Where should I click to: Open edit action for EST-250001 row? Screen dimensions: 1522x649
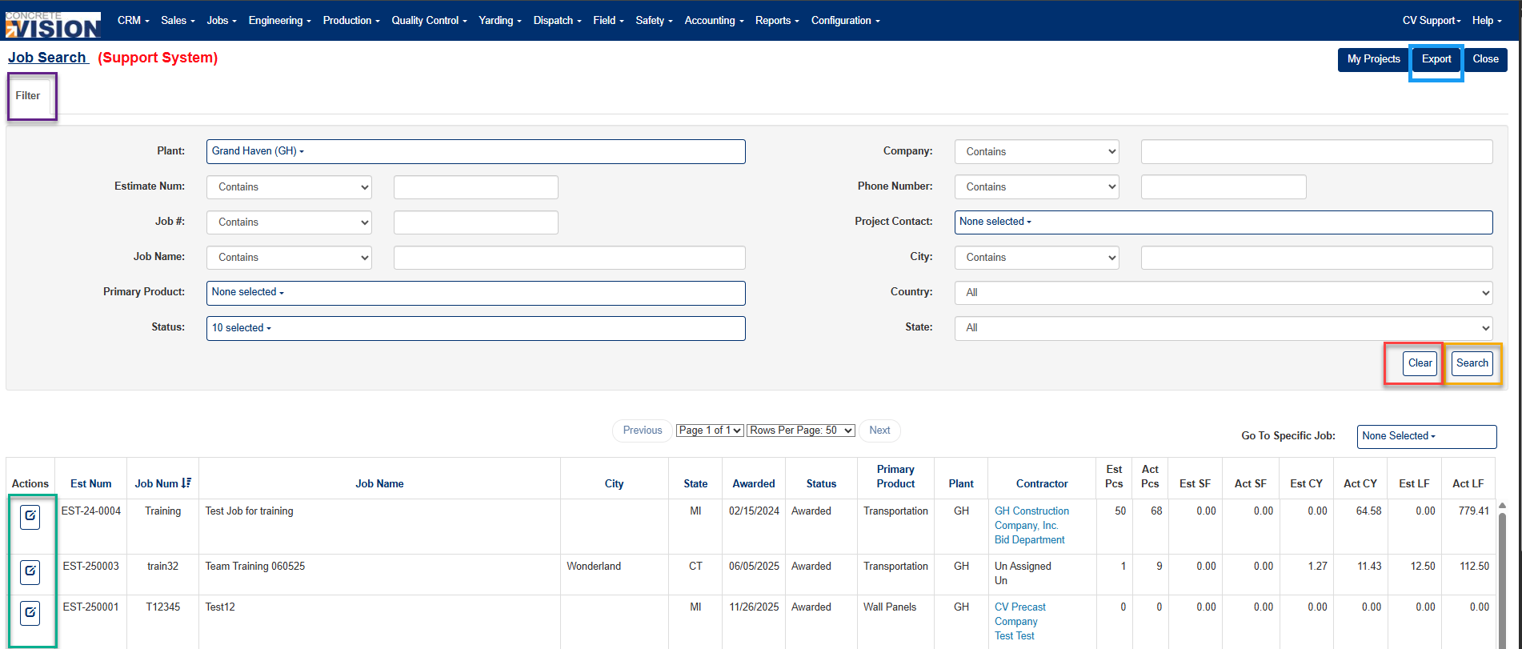[30, 613]
